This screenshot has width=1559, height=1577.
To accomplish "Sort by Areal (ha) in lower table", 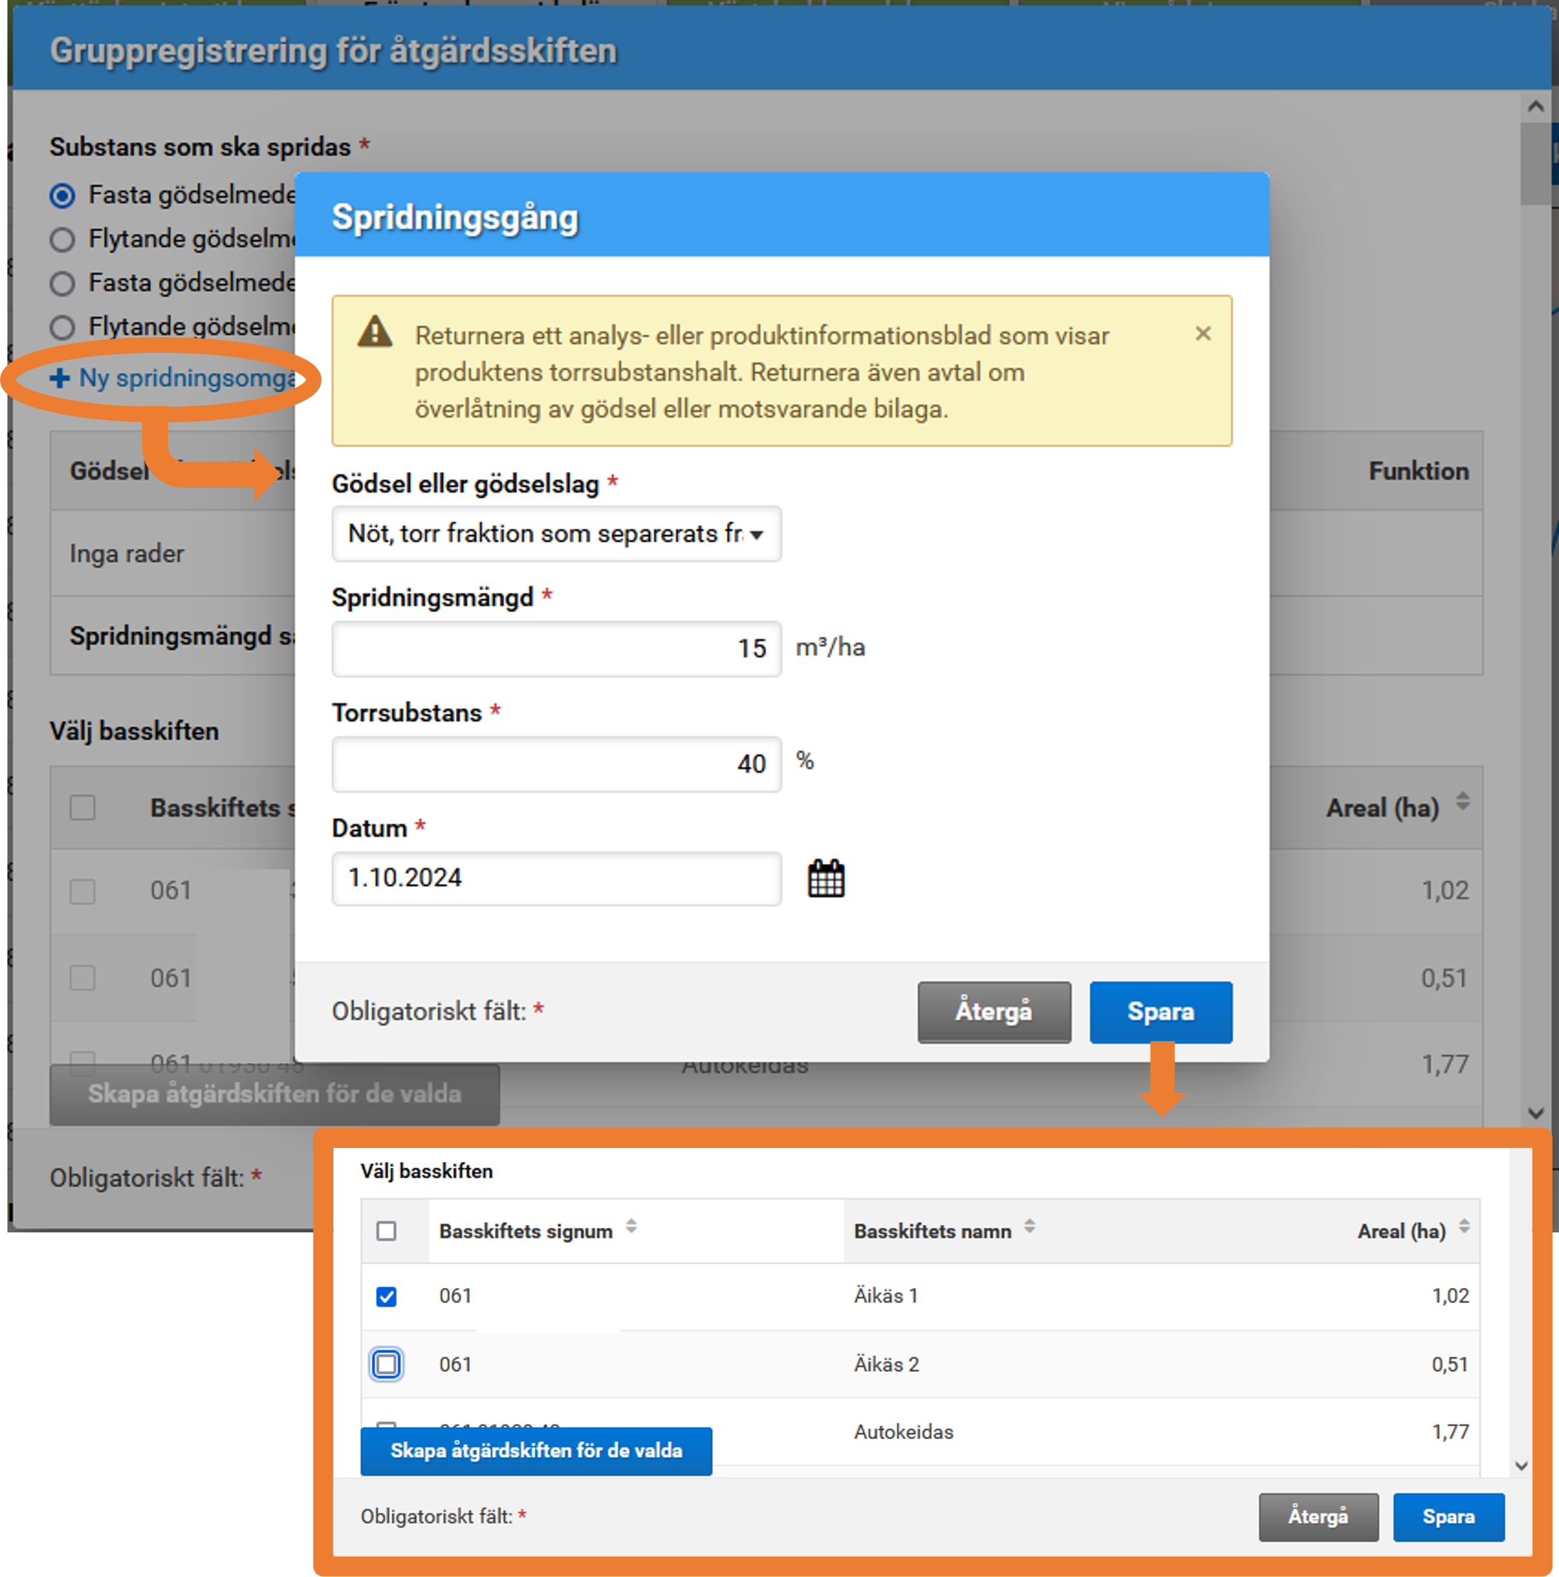I will pos(1463,1226).
